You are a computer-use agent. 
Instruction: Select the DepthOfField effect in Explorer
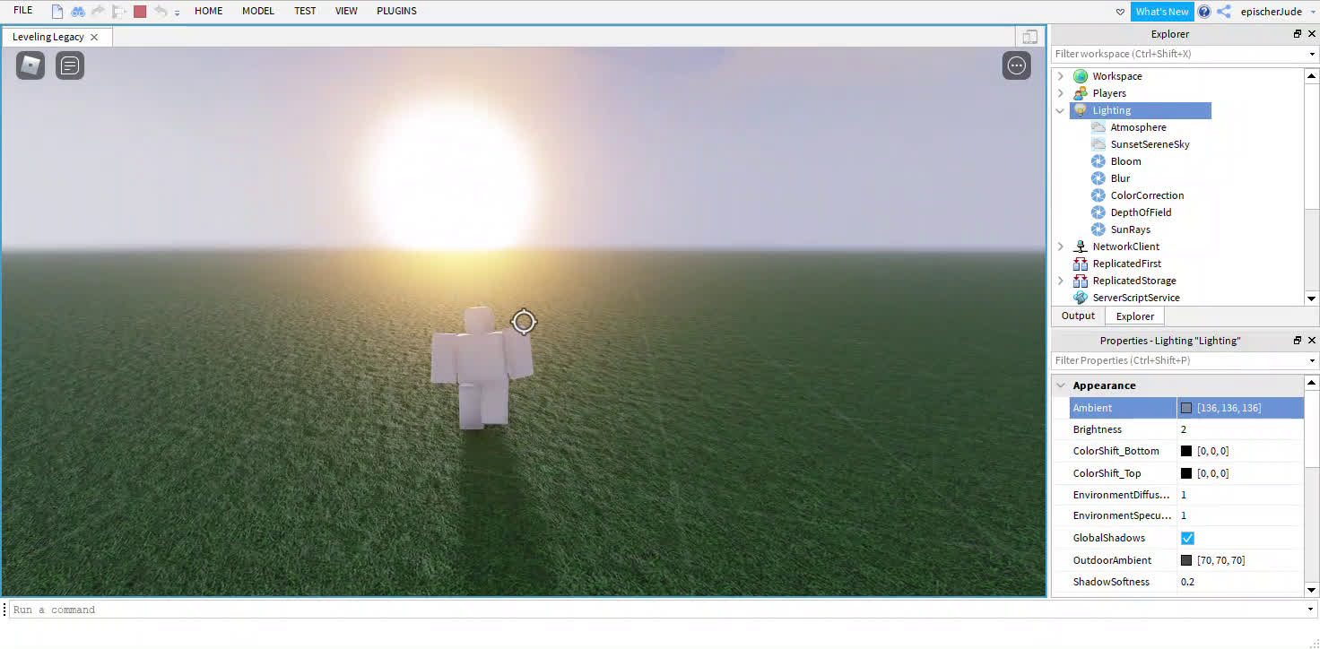[1142, 212]
